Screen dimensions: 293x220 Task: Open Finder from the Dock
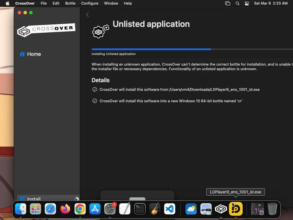pos(21,209)
